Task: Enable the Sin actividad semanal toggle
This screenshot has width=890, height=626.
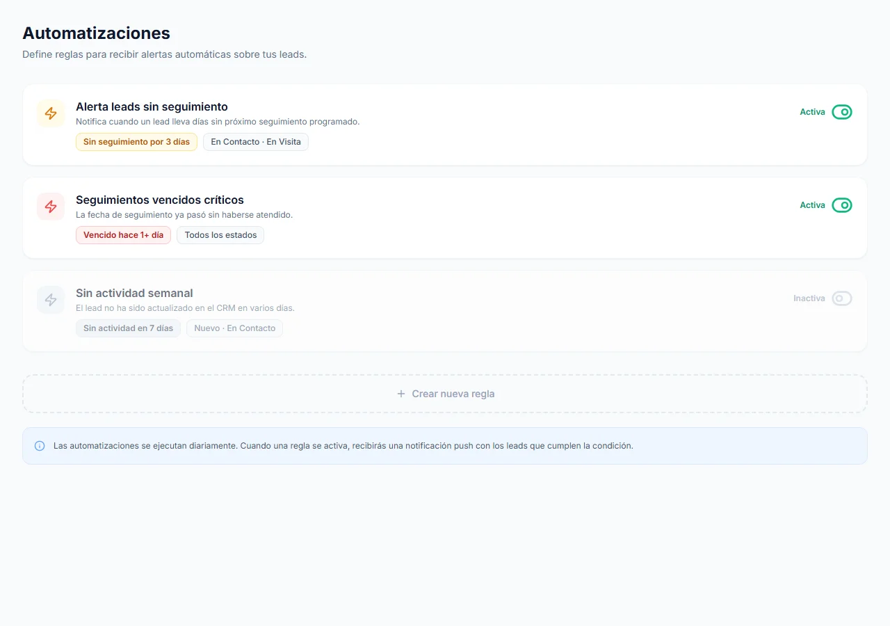Action: 842,298
